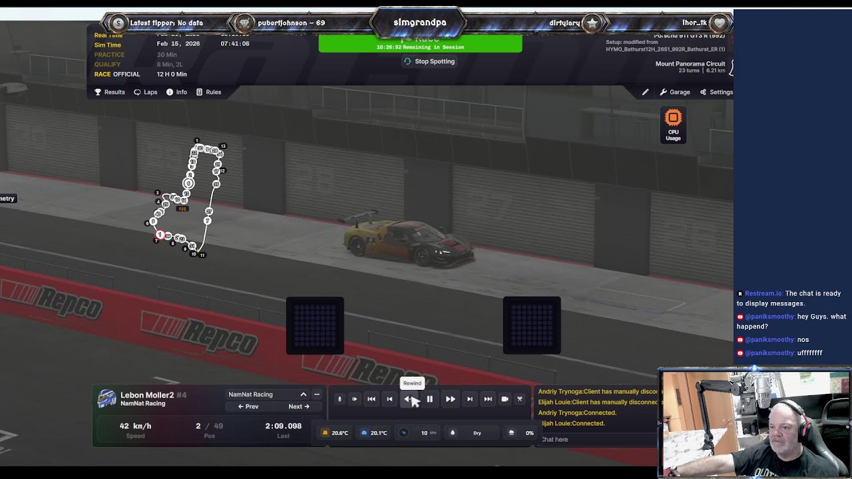Click the wind direction compass
852x479 pixels.
pyautogui.click(x=403, y=433)
